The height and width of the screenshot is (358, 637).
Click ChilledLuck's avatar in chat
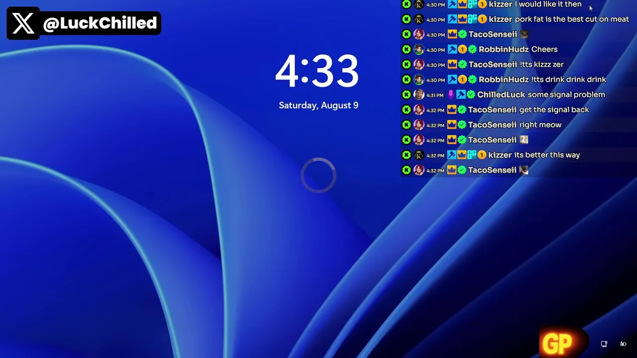pos(419,94)
